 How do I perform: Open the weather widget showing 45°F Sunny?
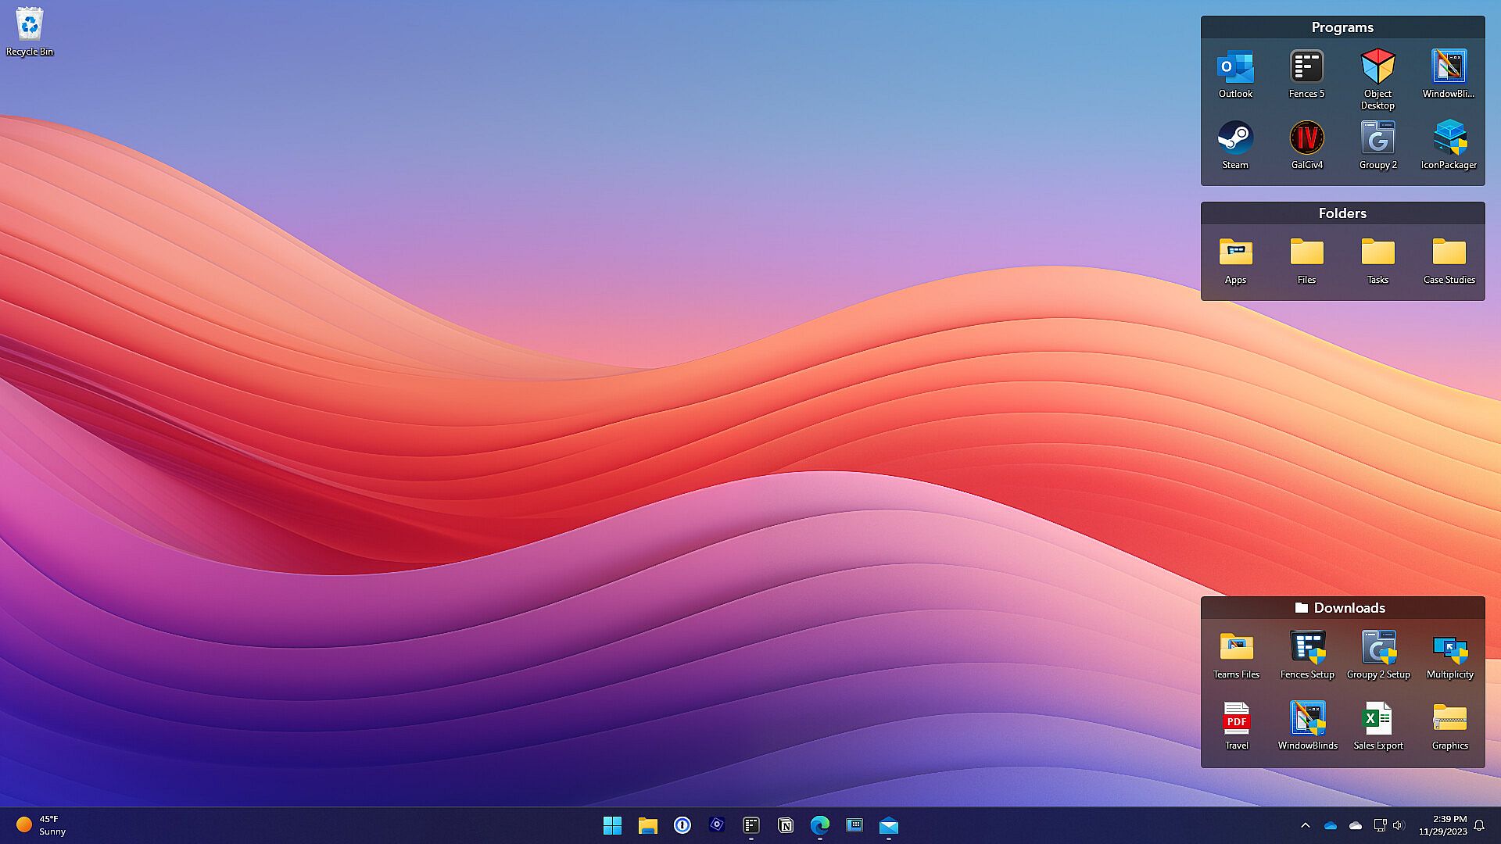tap(41, 825)
